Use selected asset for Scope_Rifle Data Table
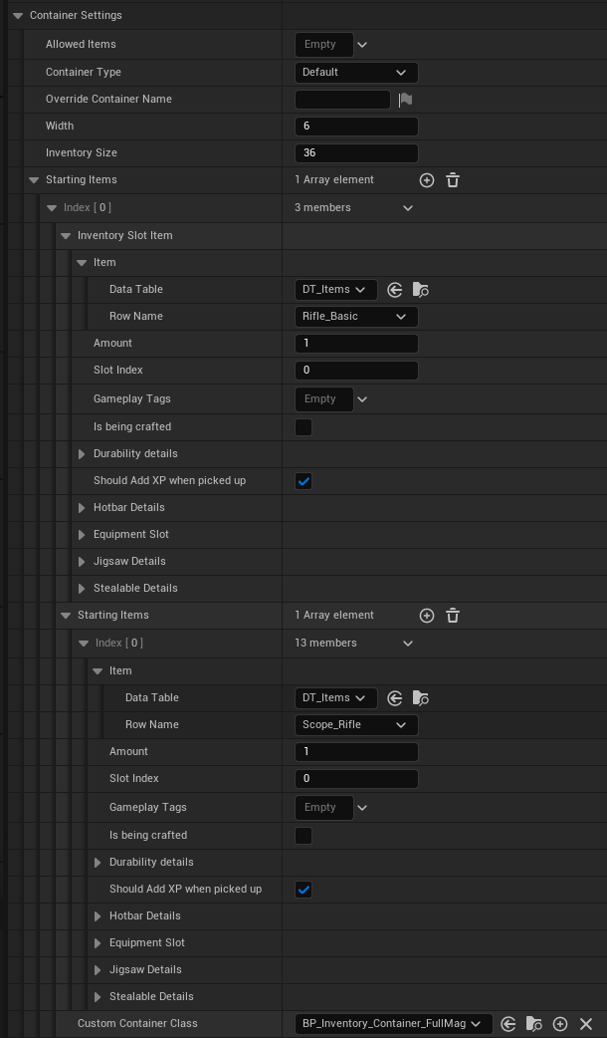This screenshot has width=607, height=1038. pos(395,698)
